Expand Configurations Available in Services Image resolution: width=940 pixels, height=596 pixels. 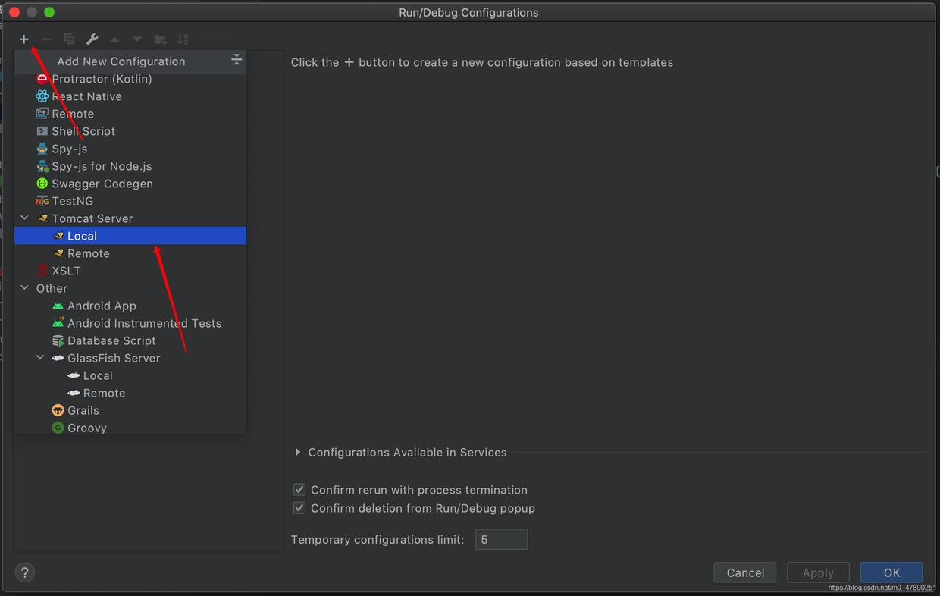pyautogui.click(x=298, y=452)
